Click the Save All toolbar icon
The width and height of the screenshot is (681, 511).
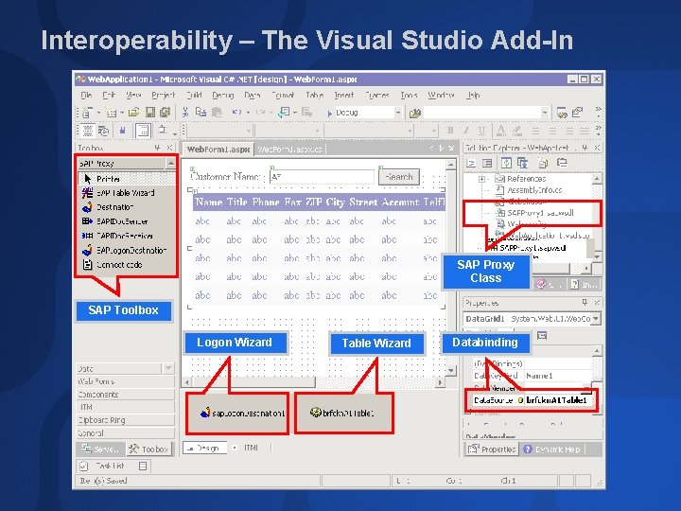click(x=165, y=113)
